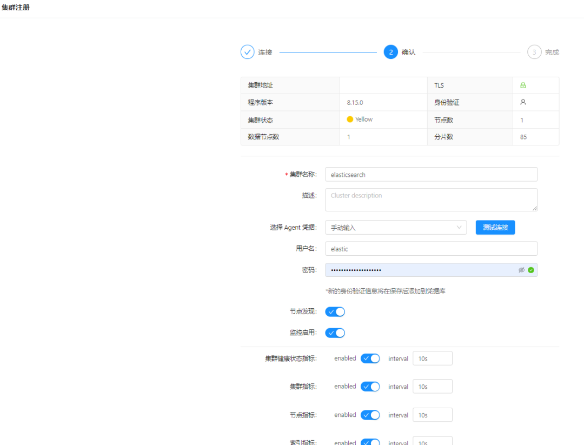
Task: Disable 集群指标 enabled switch
Action: pos(370,387)
